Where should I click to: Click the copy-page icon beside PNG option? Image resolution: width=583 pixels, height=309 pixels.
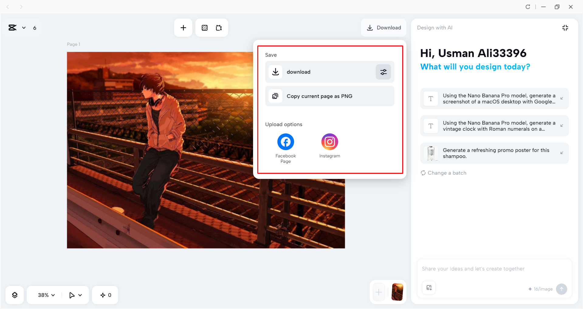tap(275, 96)
